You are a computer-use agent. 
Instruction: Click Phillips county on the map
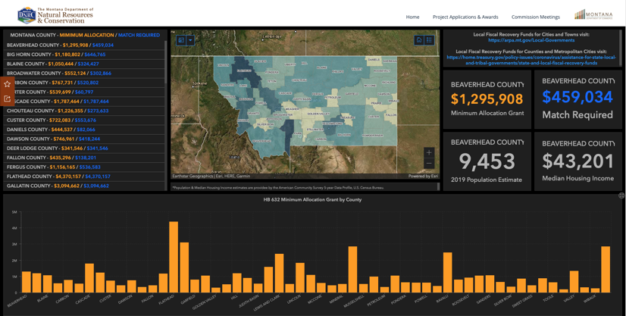(337, 73)
